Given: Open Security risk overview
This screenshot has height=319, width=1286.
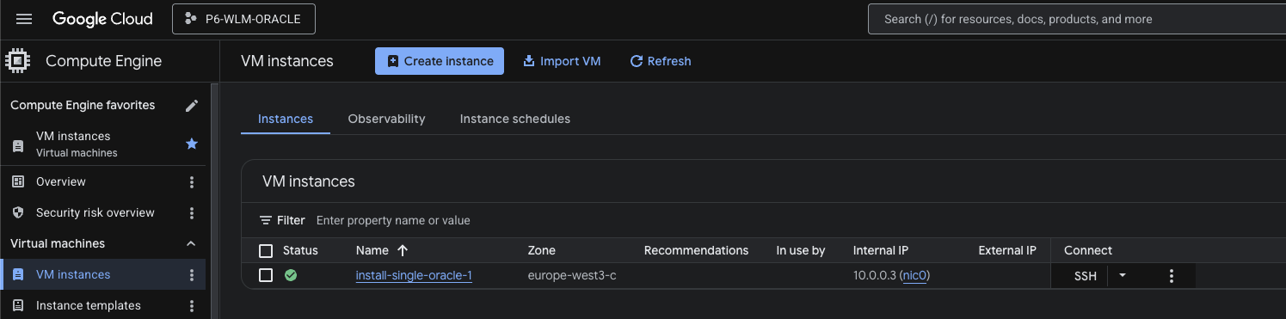Looking at the screenshot, I should [95, 212].
